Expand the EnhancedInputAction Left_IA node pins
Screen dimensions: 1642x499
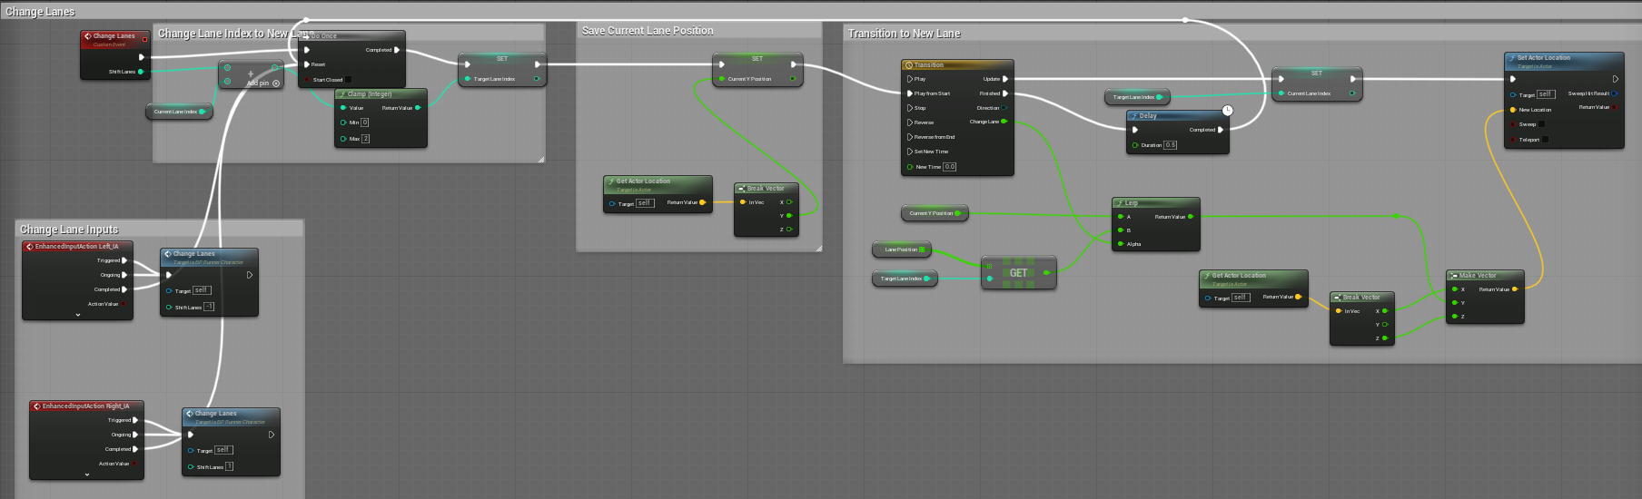pos(78,315)
